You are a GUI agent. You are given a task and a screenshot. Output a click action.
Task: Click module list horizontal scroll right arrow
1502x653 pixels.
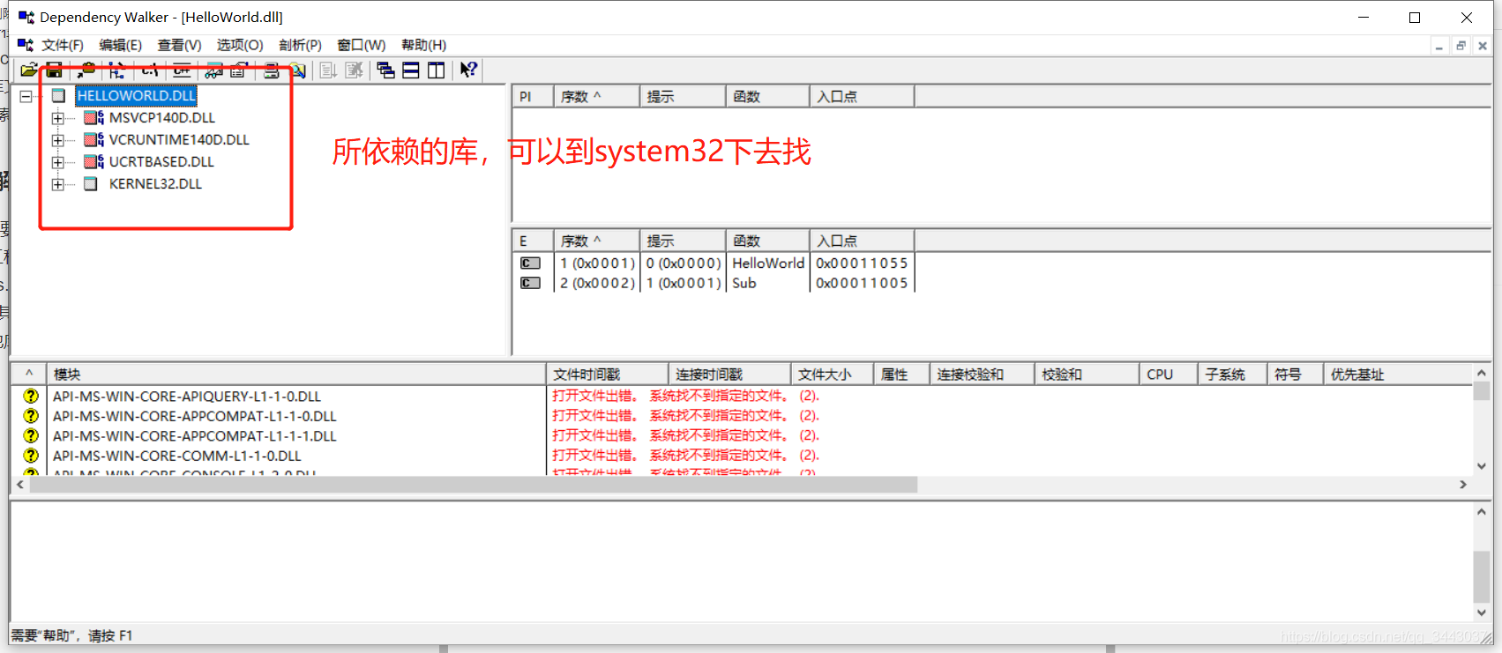pyautogui.click(x=1463, y=485)
